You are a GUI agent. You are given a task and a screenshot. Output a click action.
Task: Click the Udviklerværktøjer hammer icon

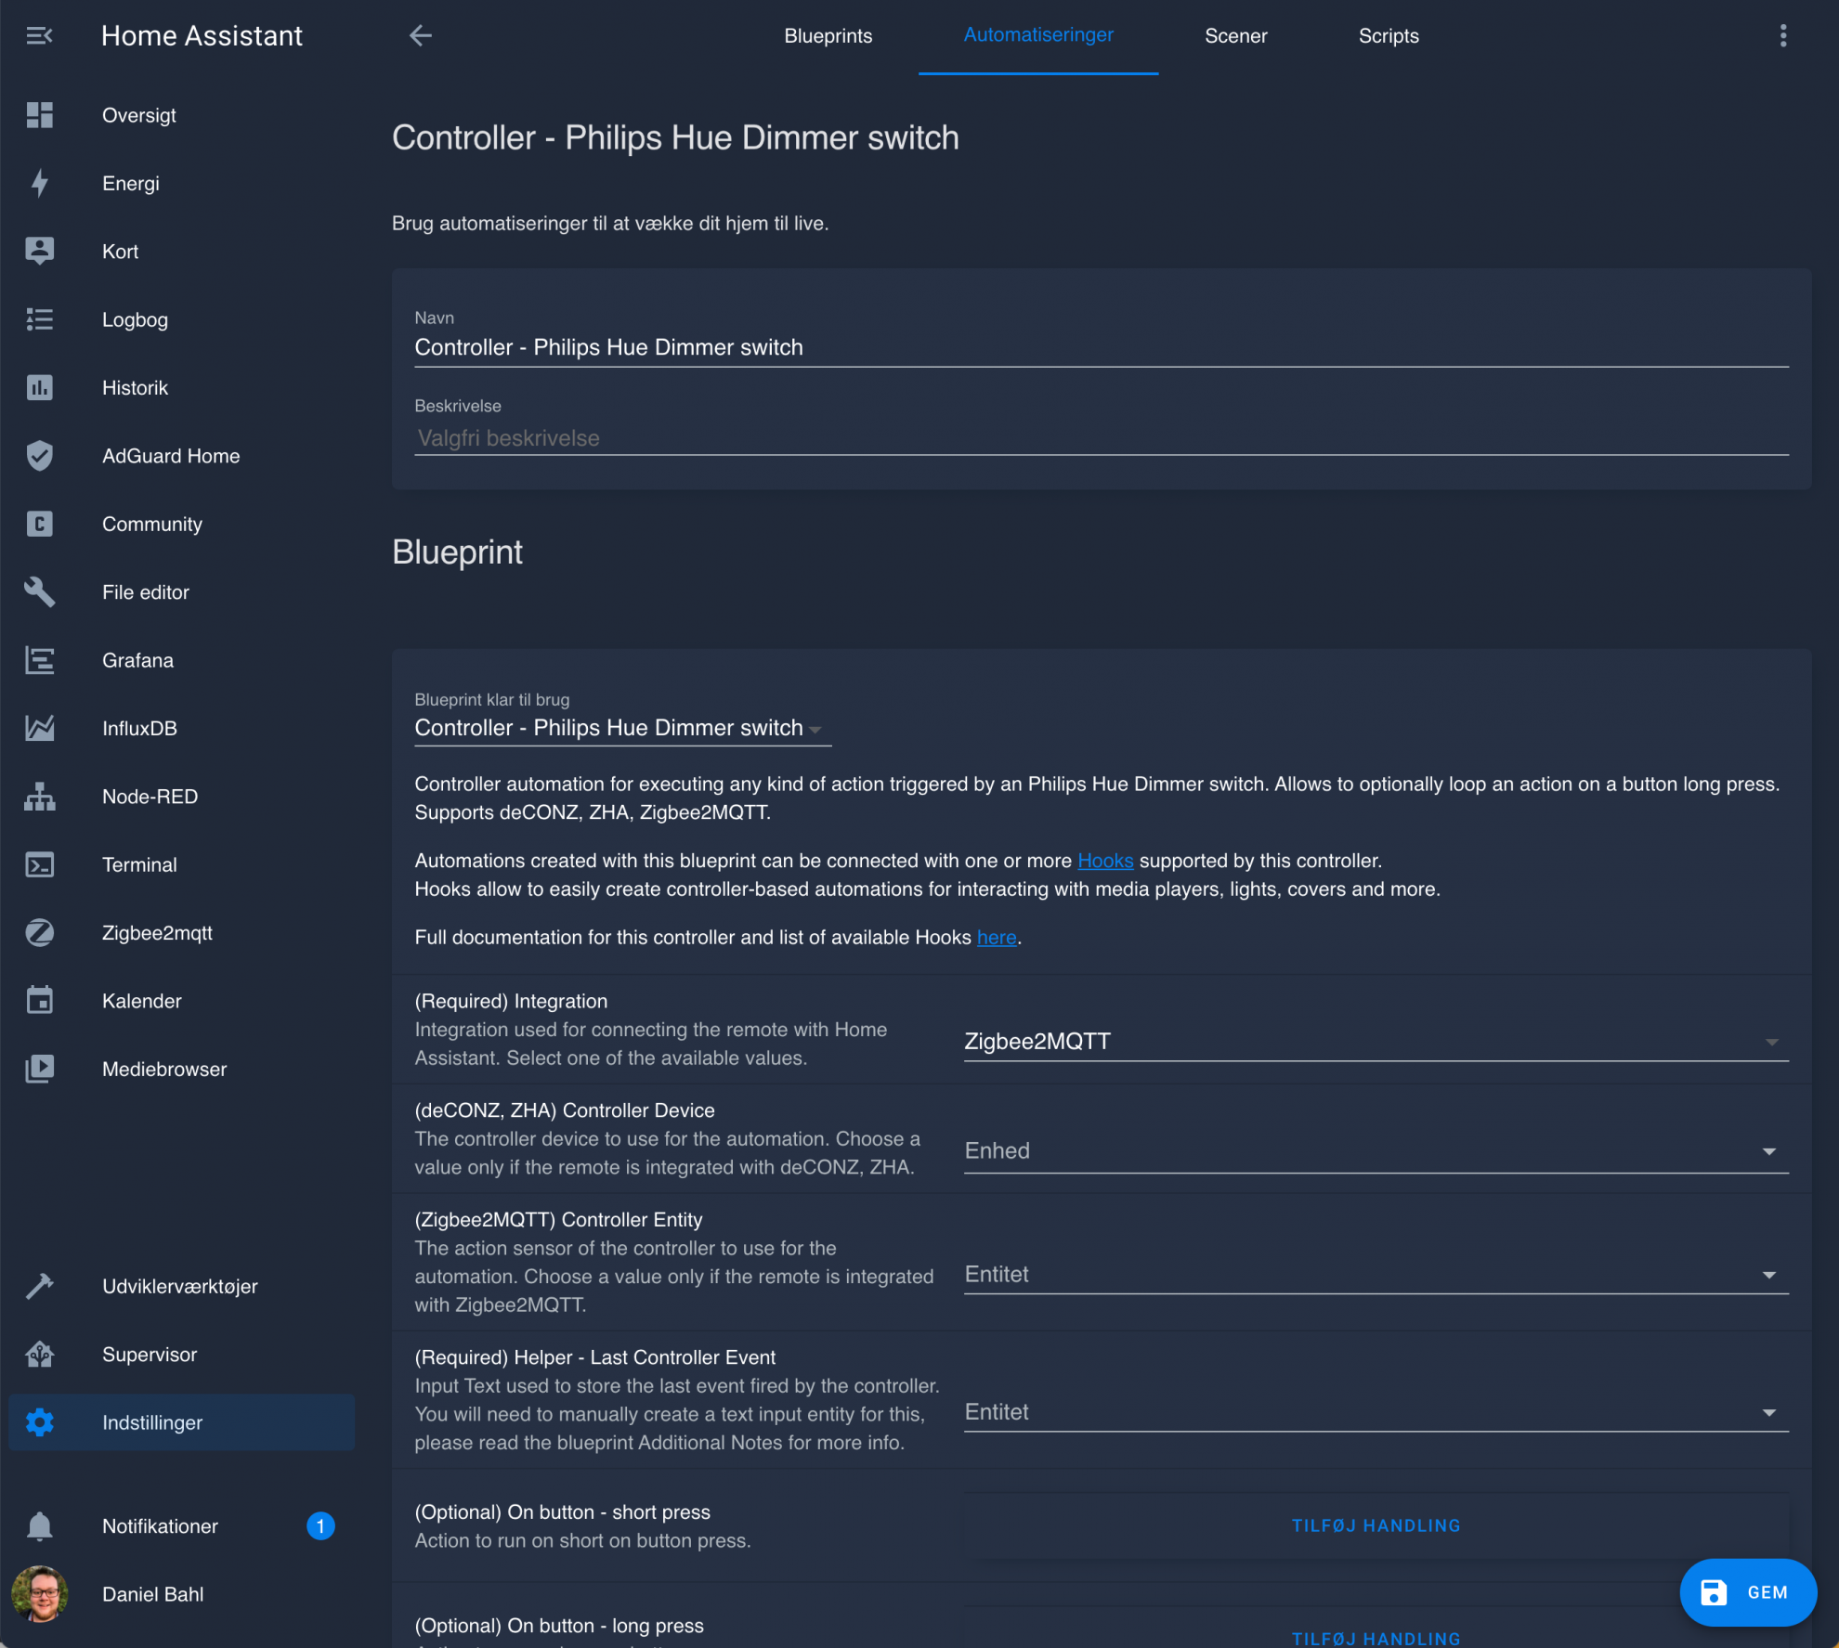click(39, 1286)
